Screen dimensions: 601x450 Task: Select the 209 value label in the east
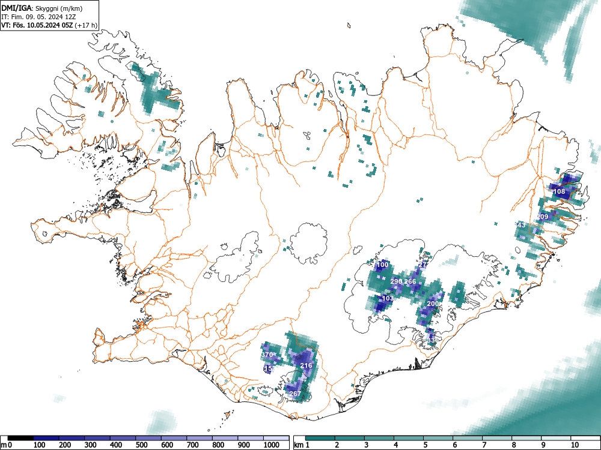tap(542, 217)
